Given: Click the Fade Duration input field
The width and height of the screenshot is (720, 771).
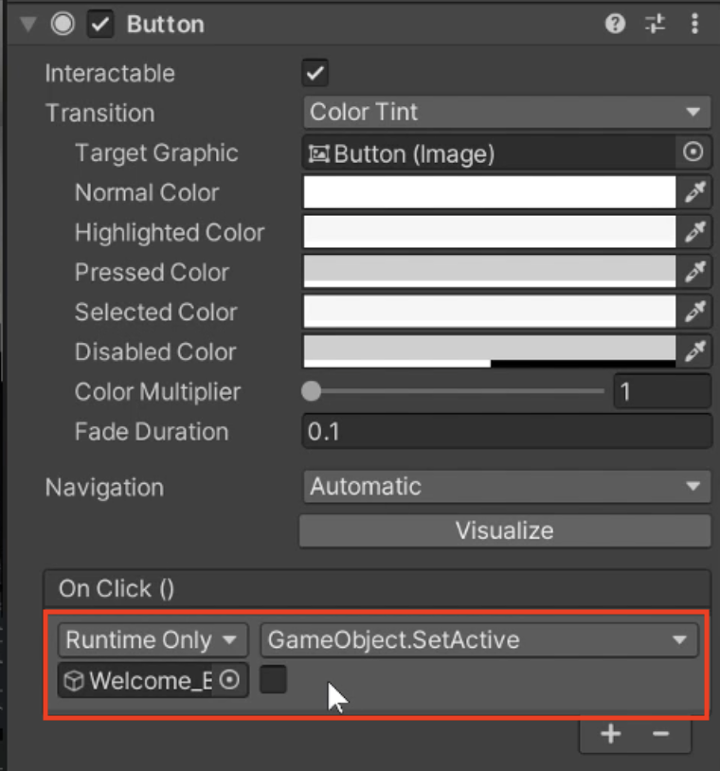Looking at the screenshot, I should [x=506, y=432].
